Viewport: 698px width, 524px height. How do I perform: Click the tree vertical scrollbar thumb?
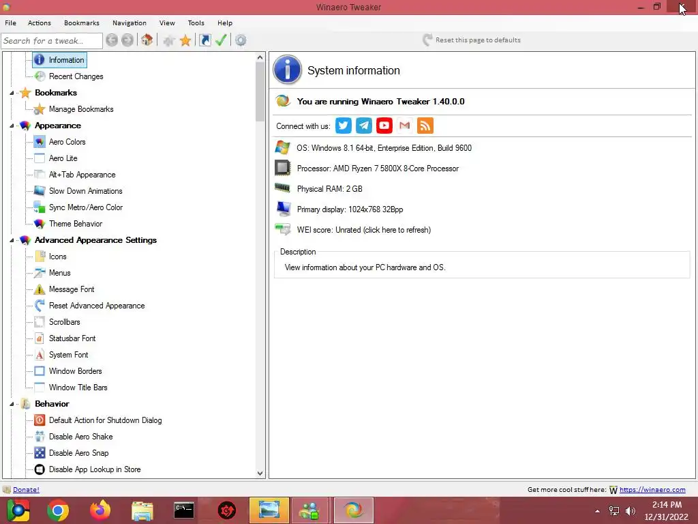tap(260, 91)
